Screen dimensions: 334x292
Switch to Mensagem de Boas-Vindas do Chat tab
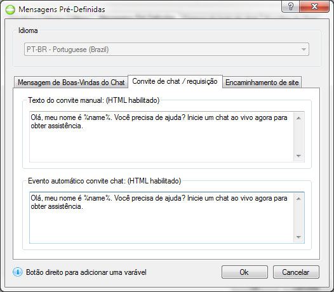[71, 83]
